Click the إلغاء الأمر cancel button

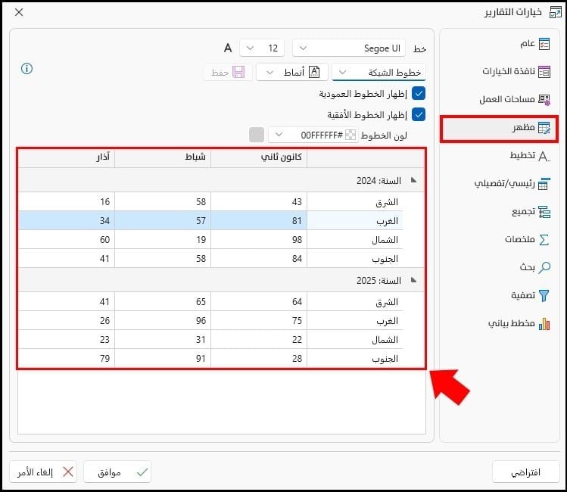[x=43, y=472]
